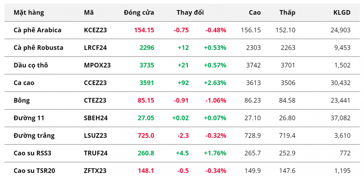This screenshot has width=364, height=176.
Task: Click the Đường 11 row label
Action: click(29, 118)
